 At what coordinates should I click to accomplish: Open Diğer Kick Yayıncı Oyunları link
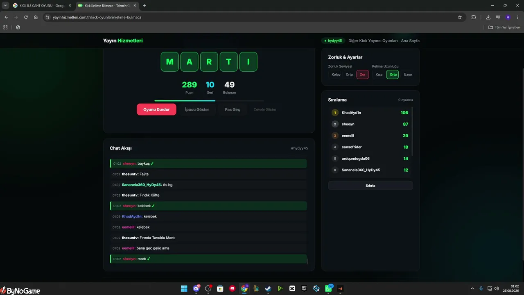coord(373,41)
